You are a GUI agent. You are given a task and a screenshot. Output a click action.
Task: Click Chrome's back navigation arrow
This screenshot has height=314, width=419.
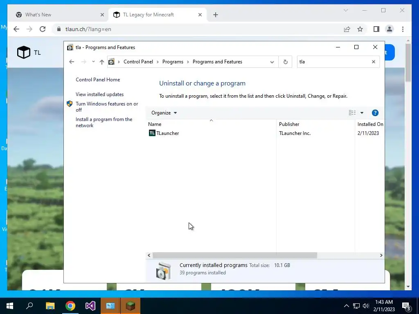point(16,29)
